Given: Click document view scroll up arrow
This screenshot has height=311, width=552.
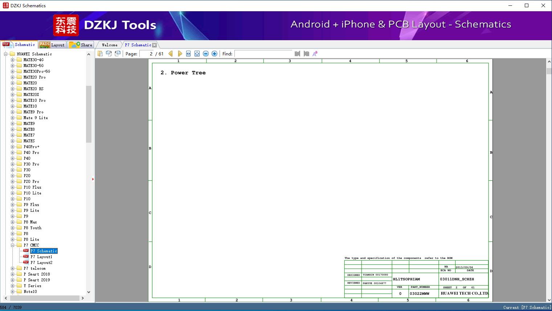Looking at the screenshot, I should pyautogui.click(x=549, y=62).
